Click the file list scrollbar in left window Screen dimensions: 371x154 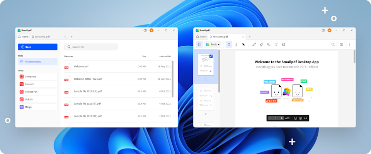(172, 79)
